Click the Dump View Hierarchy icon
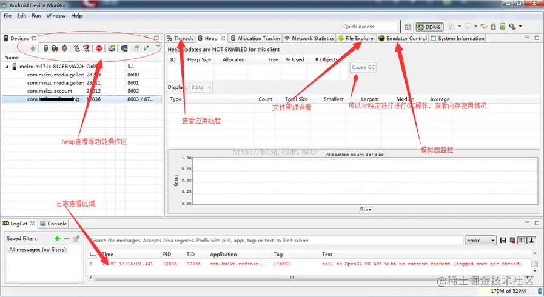Screen dimensions: 544x297 click(124, 48)
